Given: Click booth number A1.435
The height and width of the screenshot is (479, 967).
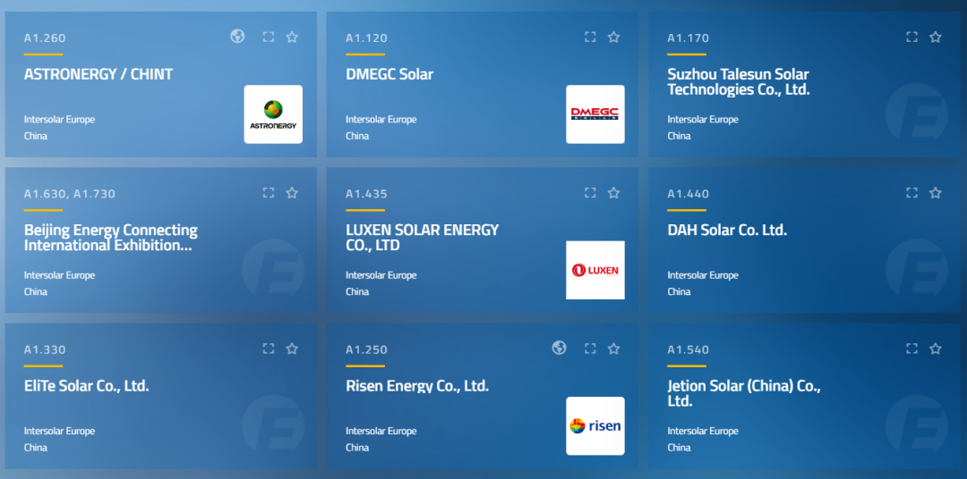Looking at the screenshot, I should pos(366,194).
